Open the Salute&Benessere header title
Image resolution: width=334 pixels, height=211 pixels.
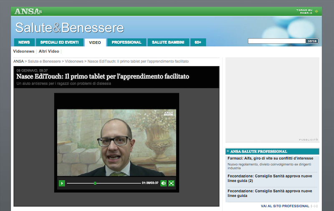coord(70,27)
